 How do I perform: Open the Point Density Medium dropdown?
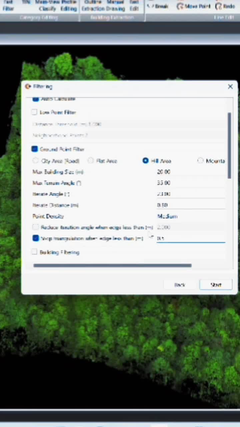[x=191, y=216]
